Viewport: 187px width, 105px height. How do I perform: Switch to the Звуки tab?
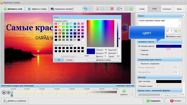(x=179, y=9)
